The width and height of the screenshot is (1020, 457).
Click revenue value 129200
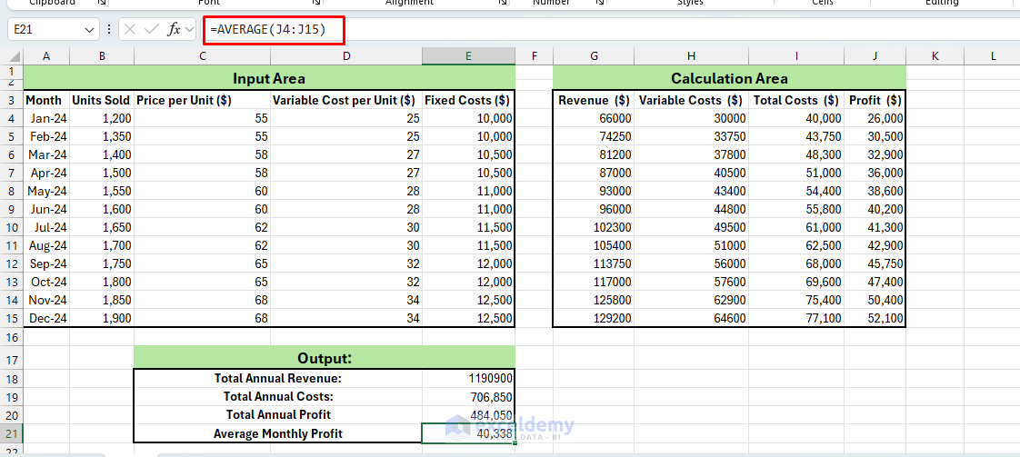click(x=594, y=319)
